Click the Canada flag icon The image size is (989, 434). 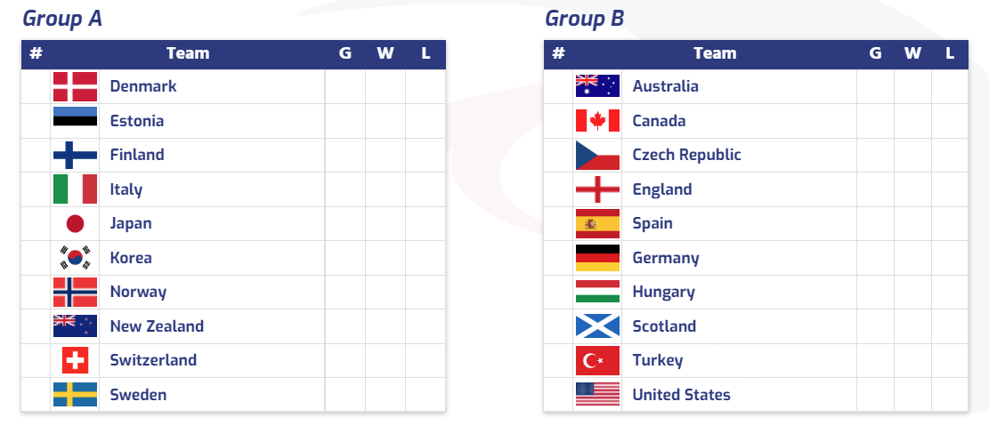pyautogui.click(x=597, y=120)
